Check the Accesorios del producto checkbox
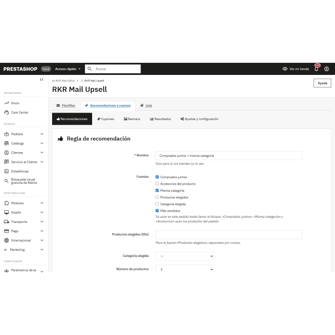335x335 pixels. click(157, 183)
